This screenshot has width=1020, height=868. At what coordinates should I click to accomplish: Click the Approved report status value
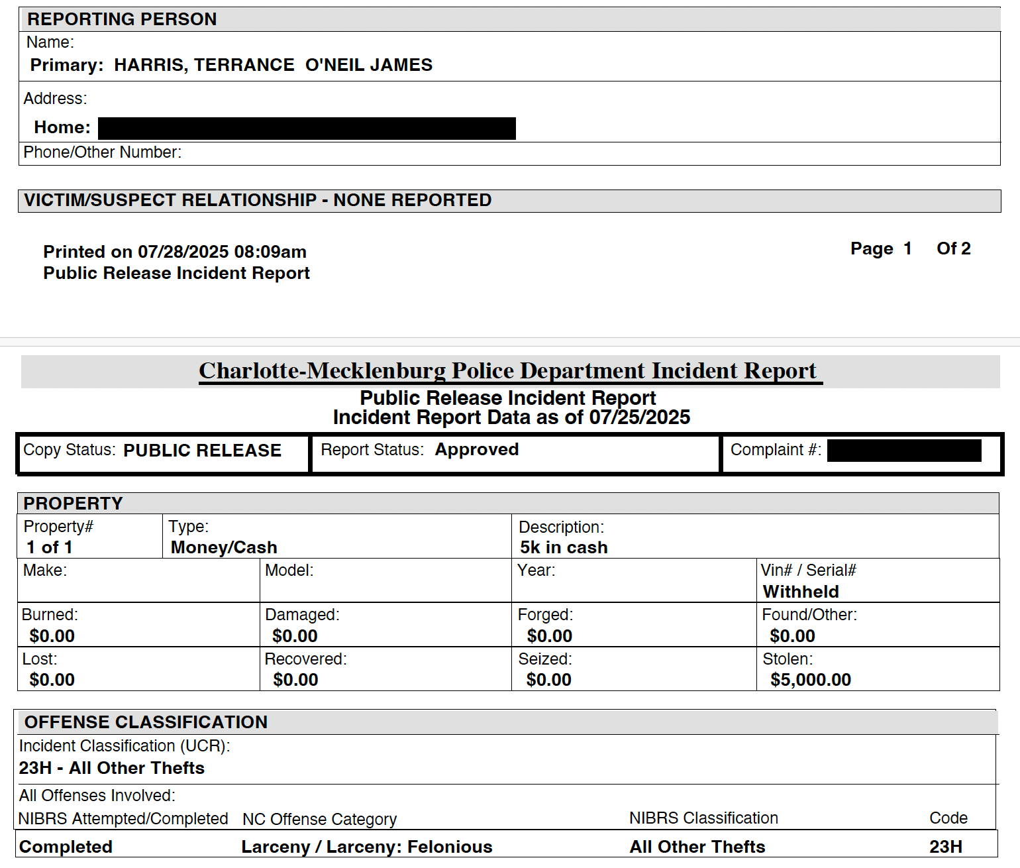click(x=476, y=449)
